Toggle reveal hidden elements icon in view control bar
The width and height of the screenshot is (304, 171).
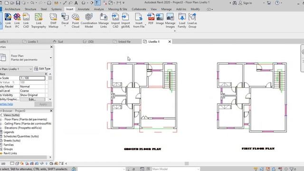click(47, 163)
